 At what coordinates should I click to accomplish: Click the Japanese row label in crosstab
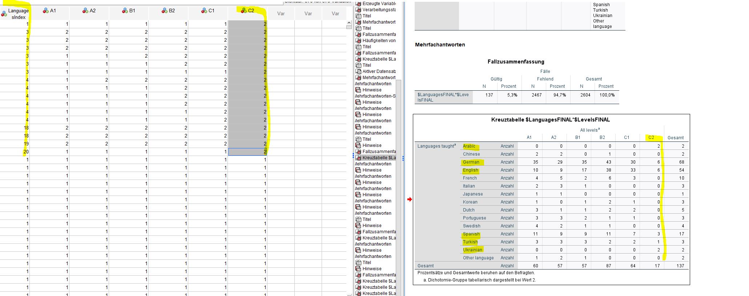click(x=473, y=194)
